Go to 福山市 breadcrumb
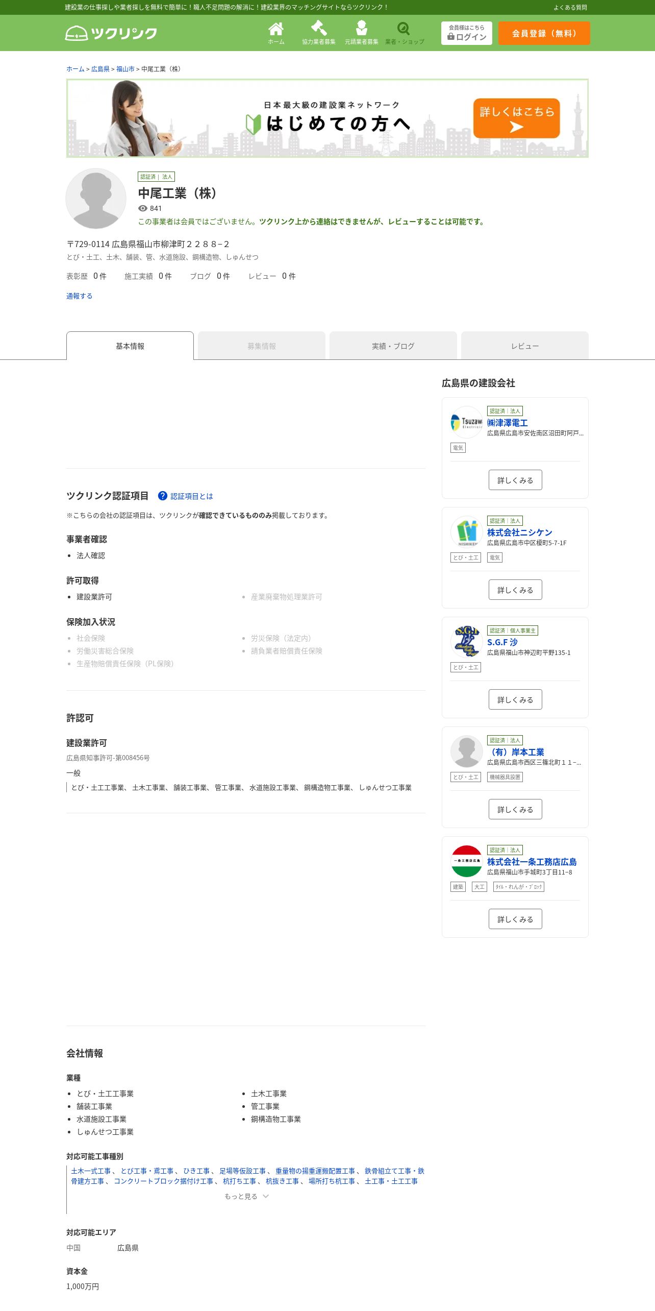655x1311 pixels. click(x=125, y=69)
